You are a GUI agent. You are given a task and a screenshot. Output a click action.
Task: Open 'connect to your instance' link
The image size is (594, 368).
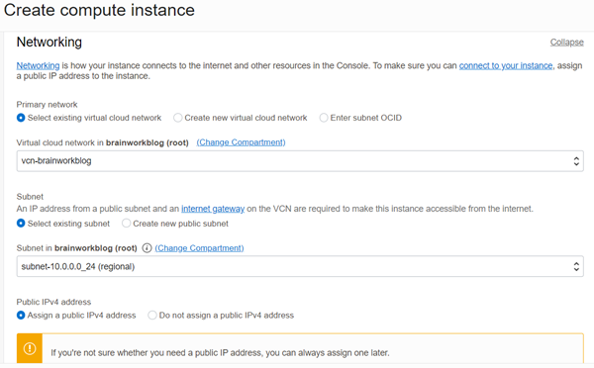tap(506, 65)
